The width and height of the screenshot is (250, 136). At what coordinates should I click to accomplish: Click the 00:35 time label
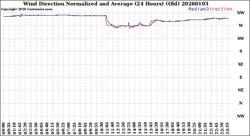9,128
